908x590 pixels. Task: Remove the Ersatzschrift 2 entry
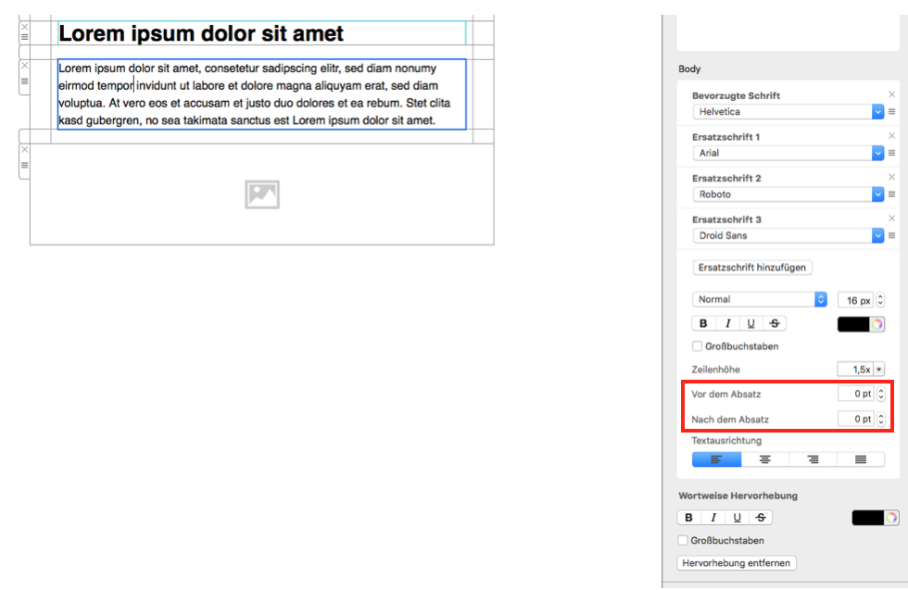click(891, 177)
